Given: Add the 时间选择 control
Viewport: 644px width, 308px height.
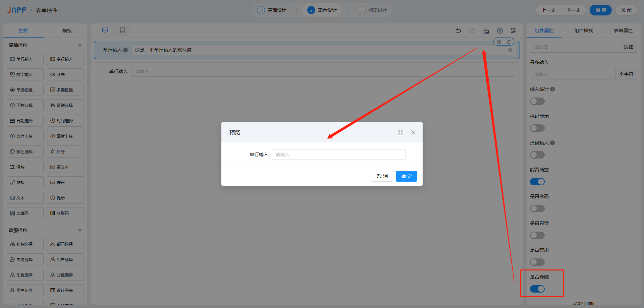Looking at the screenshot, I should pyautogui.click(x=65, y=121).
